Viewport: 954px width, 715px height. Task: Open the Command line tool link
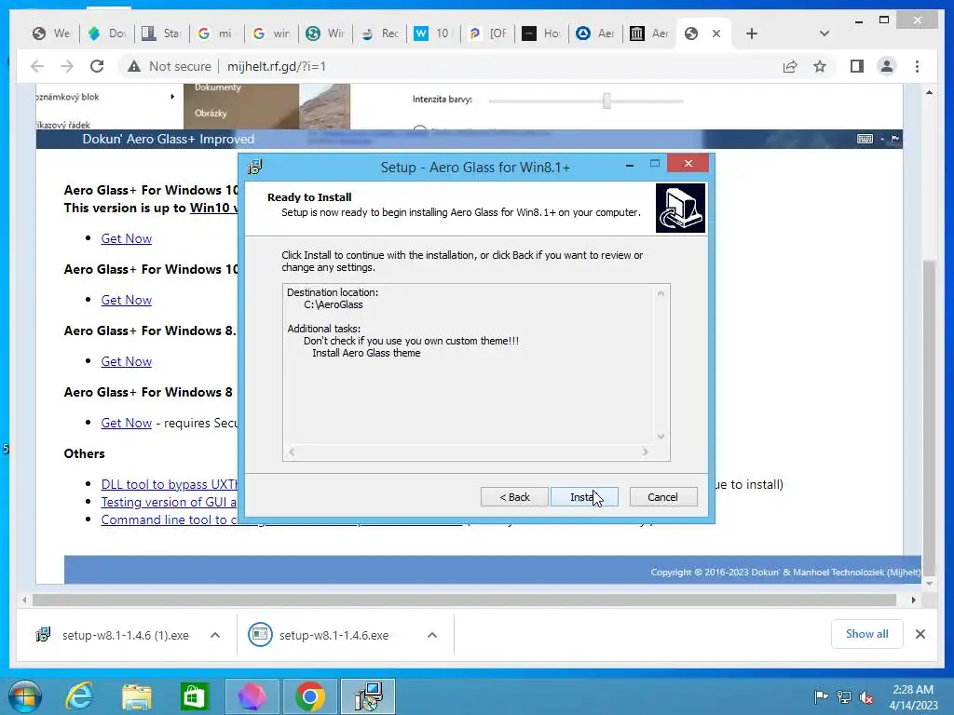click(x=170, y=519)
